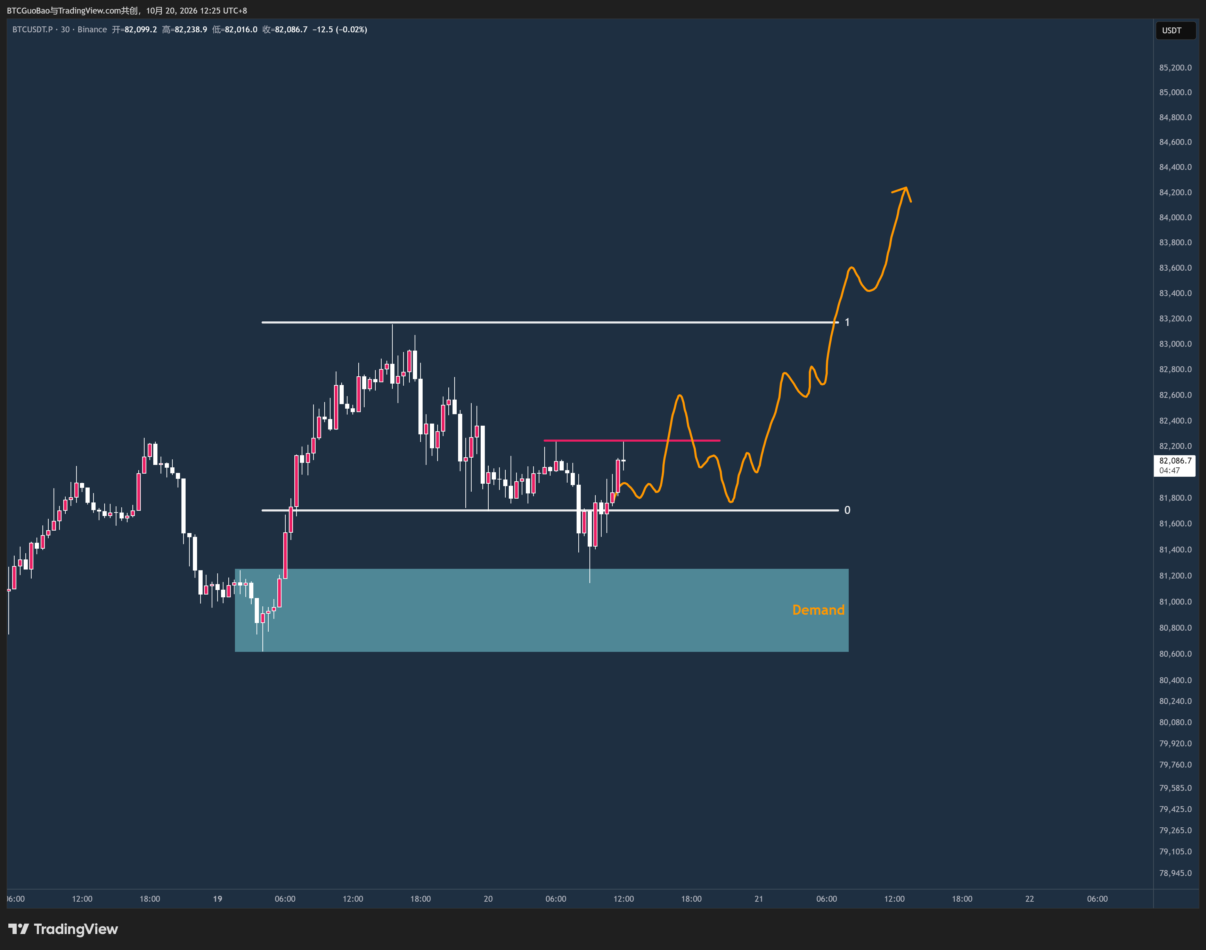The height and width of the screenshot is (950, 1206).
Task: Click the date label 20 on time axis
Action: pos(488,899)
